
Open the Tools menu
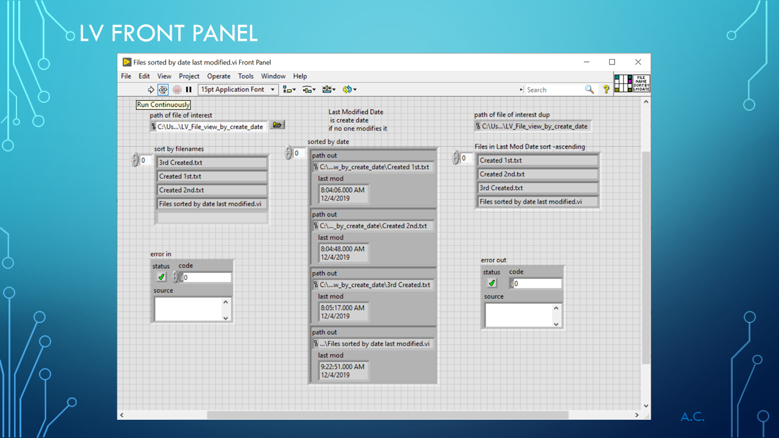click(246, 76)
